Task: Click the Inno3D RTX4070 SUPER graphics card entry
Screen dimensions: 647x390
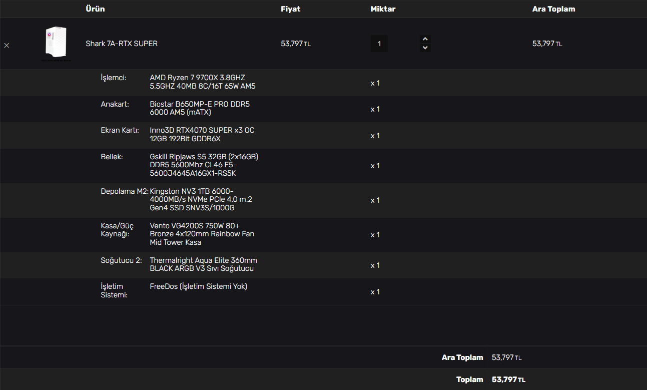Action: click(x=202, y=134)
